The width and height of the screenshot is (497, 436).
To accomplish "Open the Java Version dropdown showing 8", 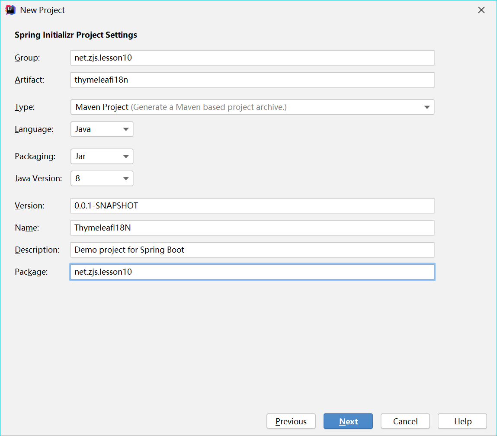I will [102, 178].
